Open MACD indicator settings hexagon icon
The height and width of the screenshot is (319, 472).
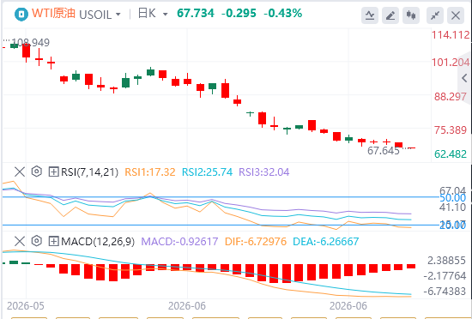[36, 241]
